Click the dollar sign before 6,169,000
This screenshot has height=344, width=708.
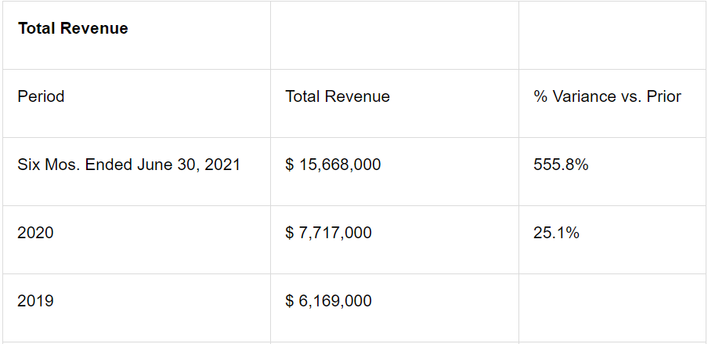pyautogui.click(x=290, y=301)
